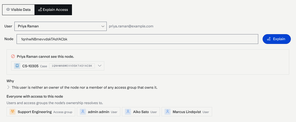Open the admin admin user chip
296x122 pixels.
(99, 112)
